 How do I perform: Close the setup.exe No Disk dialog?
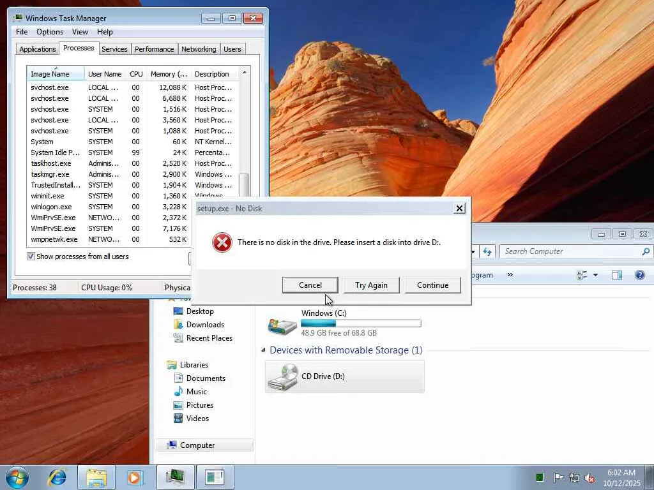[x=459, y=209]
